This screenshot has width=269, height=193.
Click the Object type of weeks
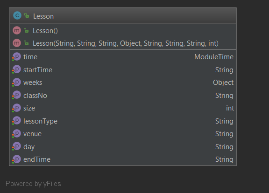click(223, 83)
